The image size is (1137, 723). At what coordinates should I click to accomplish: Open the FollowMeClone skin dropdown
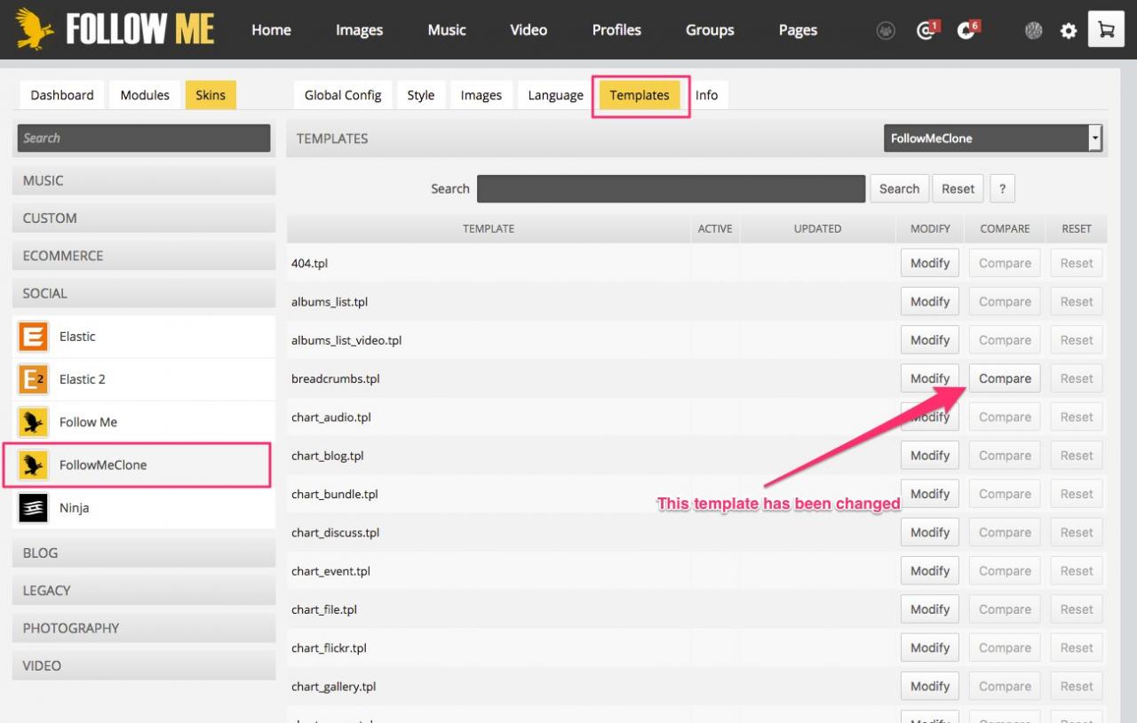992,139
